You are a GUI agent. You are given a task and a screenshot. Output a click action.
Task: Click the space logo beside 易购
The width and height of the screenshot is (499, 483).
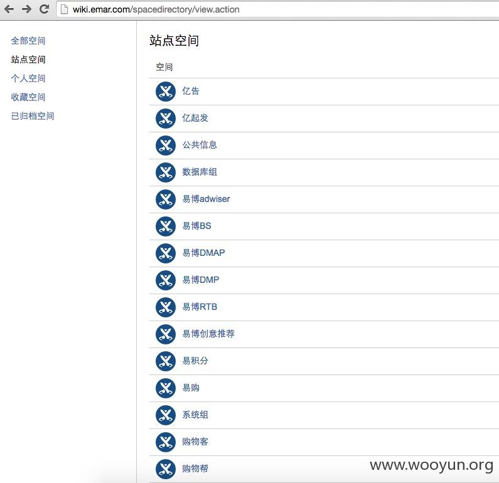(x=166, y=388)
